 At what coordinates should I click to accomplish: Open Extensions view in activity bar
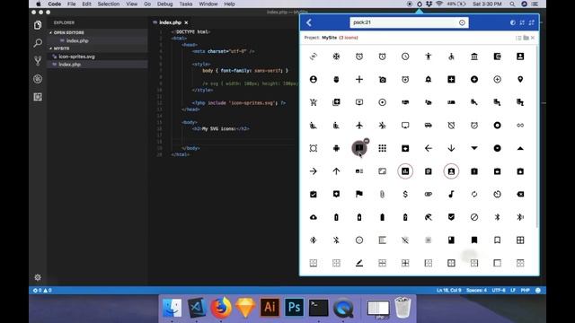coord(38,97)
